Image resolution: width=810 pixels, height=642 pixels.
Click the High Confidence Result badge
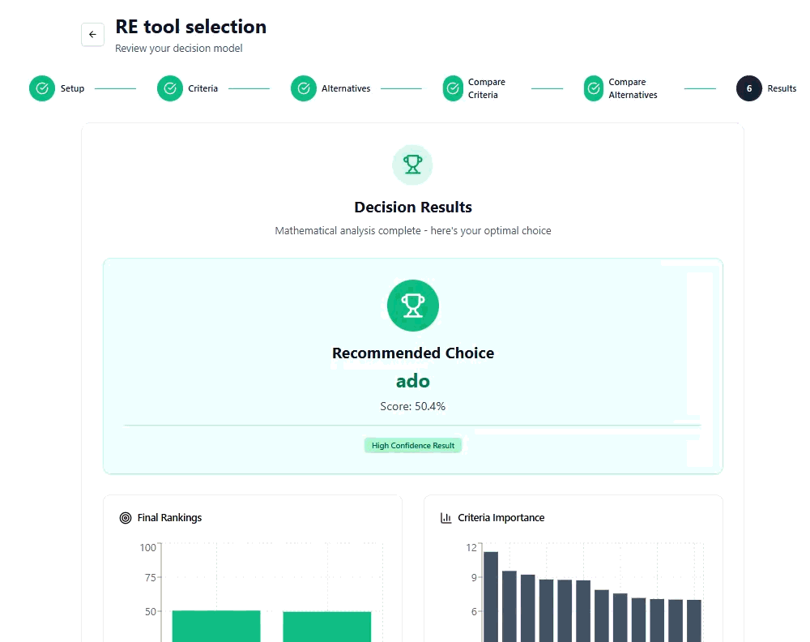point(413,445)
